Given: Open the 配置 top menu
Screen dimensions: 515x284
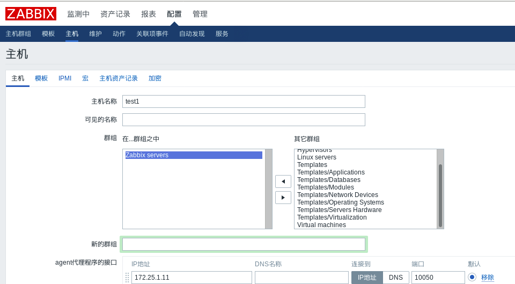Looking at the screenshot, I should pyautogui.click(x=174, y=14).
